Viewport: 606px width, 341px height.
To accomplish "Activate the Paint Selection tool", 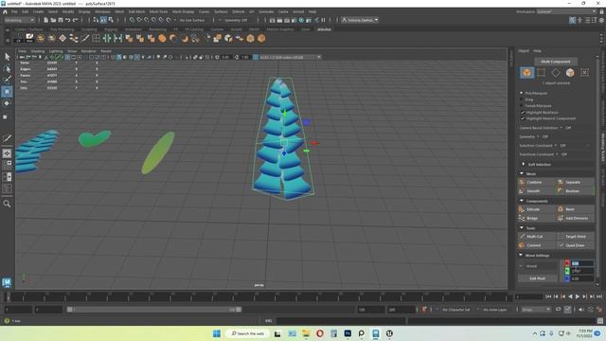I will tap(7, 80).
